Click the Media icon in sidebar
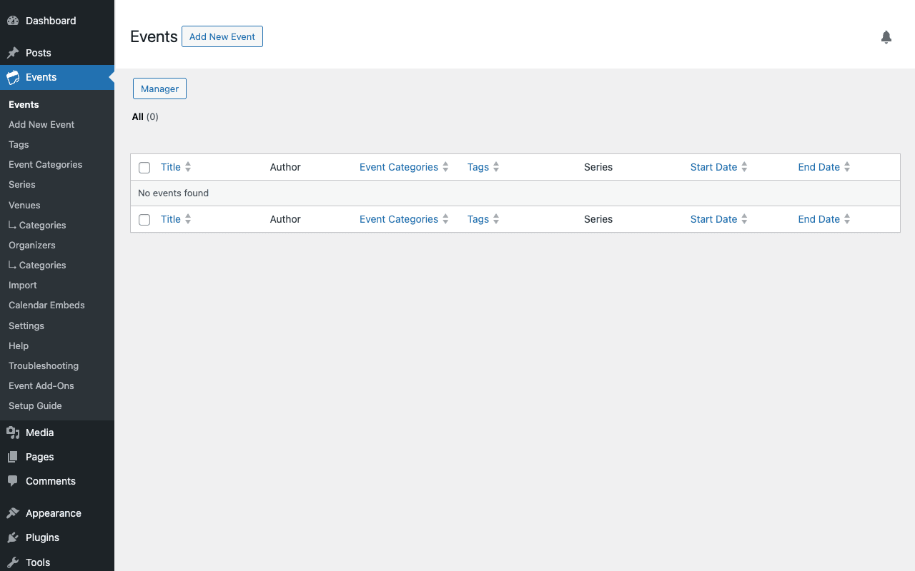Viewport: 915px width, 571px height. (x=13, y=433)
